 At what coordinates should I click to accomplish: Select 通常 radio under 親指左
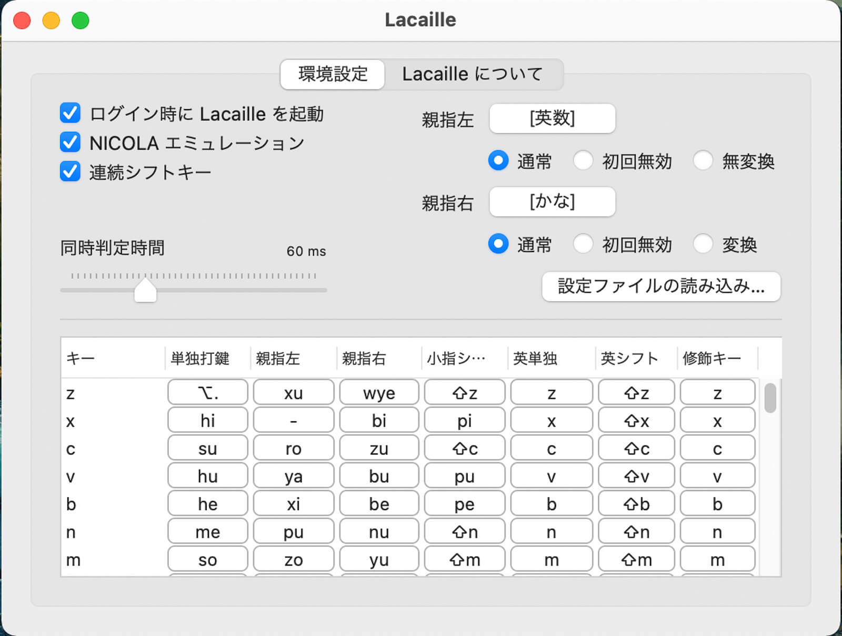498,161
